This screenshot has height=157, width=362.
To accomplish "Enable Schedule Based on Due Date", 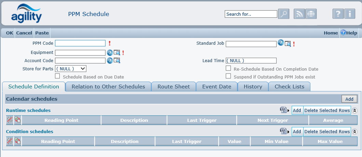I will (x=57, y=76).
